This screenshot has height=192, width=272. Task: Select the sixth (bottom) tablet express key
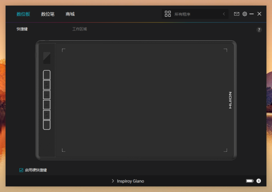point(47,125)
